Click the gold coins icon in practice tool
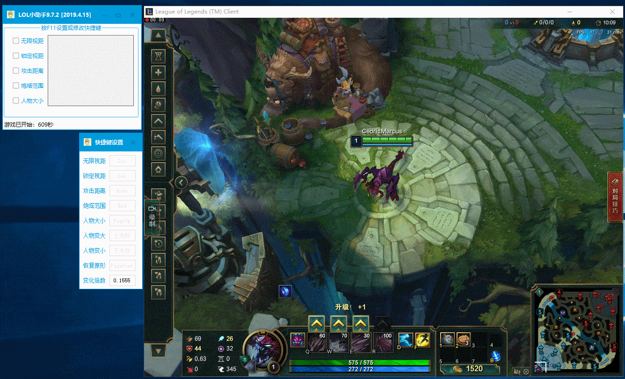 pyautogui.click(x=159, y=105)
